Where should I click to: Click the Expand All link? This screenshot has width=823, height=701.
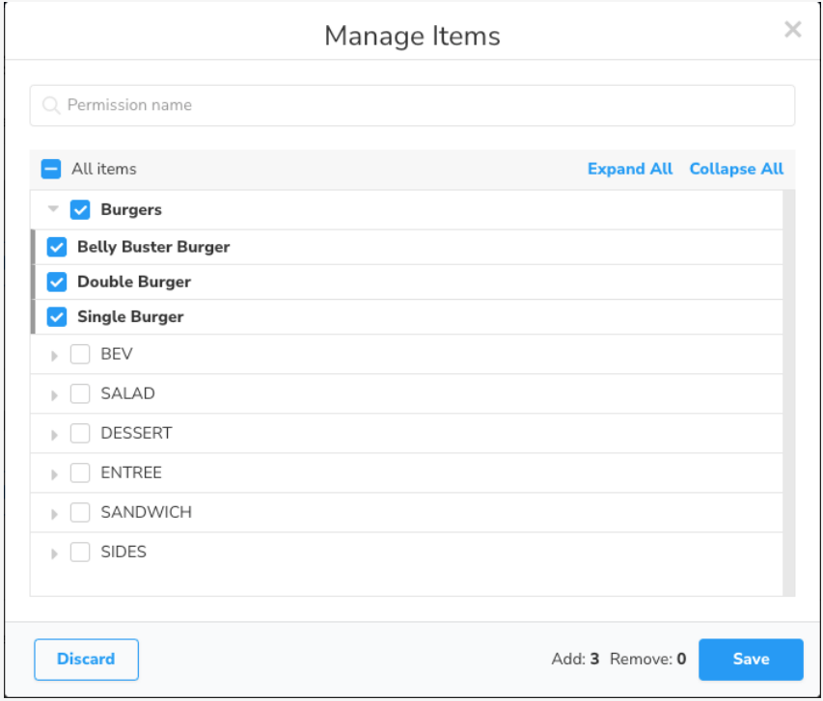click(629, 169)
